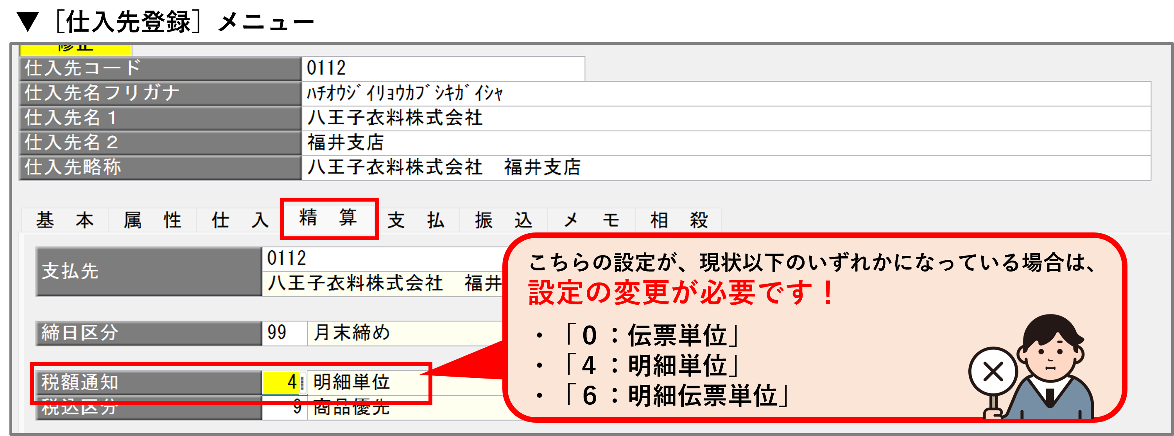The height and width of the screenshot is (436, 1174).
Task: Select the メモ tab
Action: (x=591, y=220)
